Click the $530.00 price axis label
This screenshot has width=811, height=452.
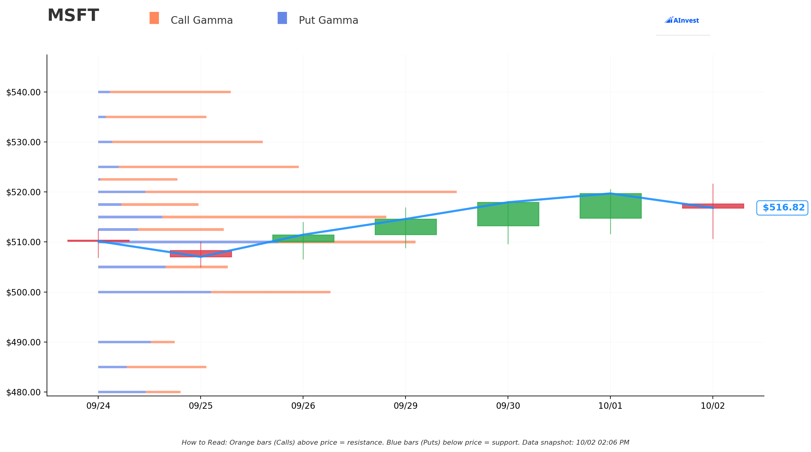23,142
